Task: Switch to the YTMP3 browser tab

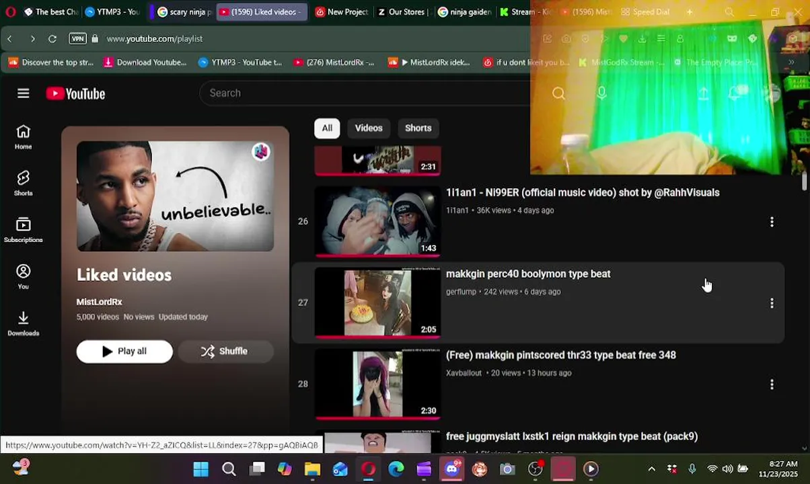Action: (x=112, y=12)
